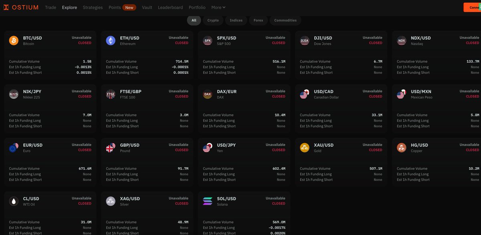The image size is (481, 235).
Task: Click the DAX index icon
Action: (x=208, y=94)
